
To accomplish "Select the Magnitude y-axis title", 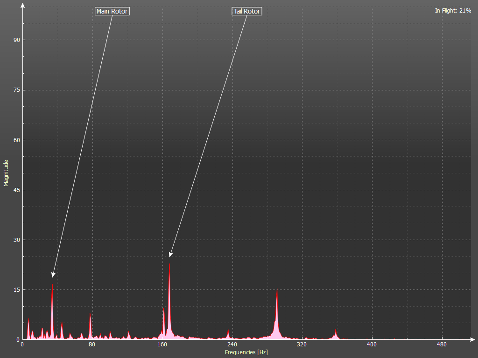I will pyautogui.click(x=6, y=173).
